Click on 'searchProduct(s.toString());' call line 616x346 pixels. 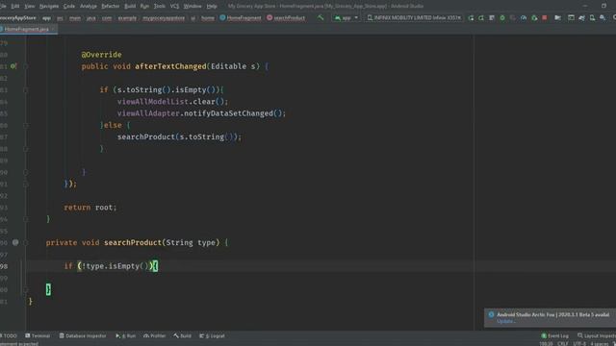tap(180, 136)
